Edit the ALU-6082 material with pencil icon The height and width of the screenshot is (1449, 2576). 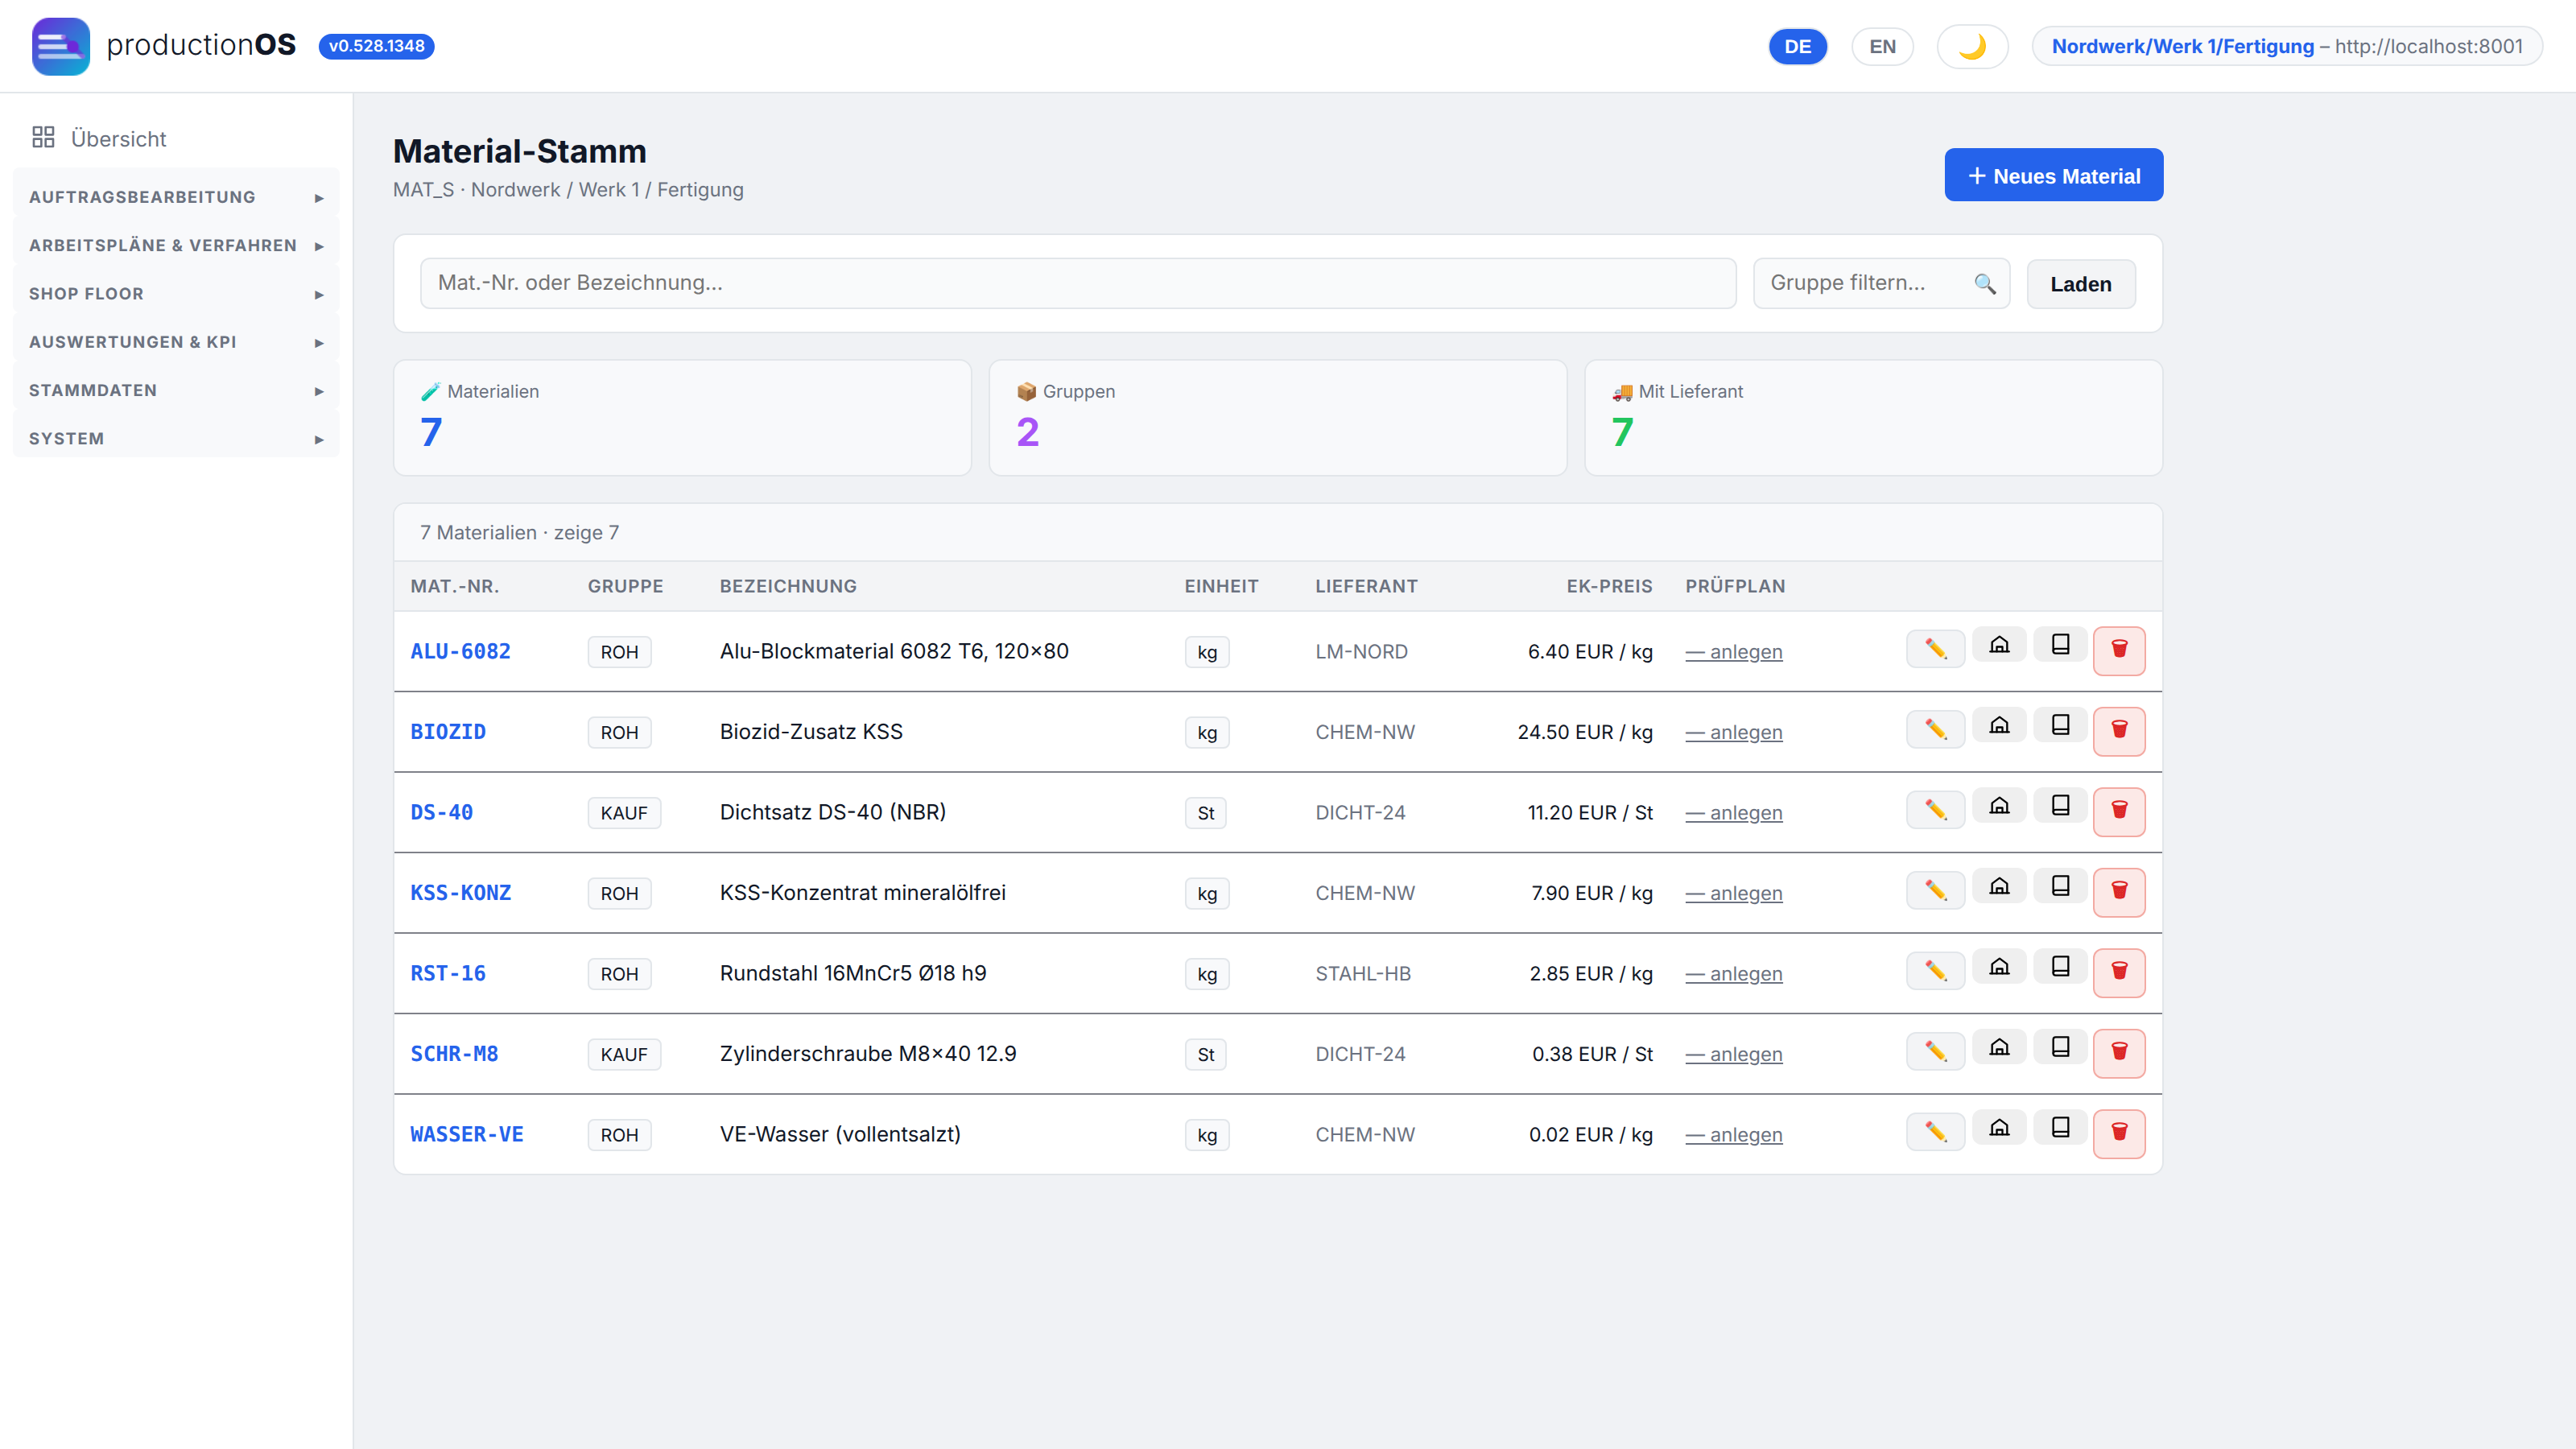tap(1935, 649)
